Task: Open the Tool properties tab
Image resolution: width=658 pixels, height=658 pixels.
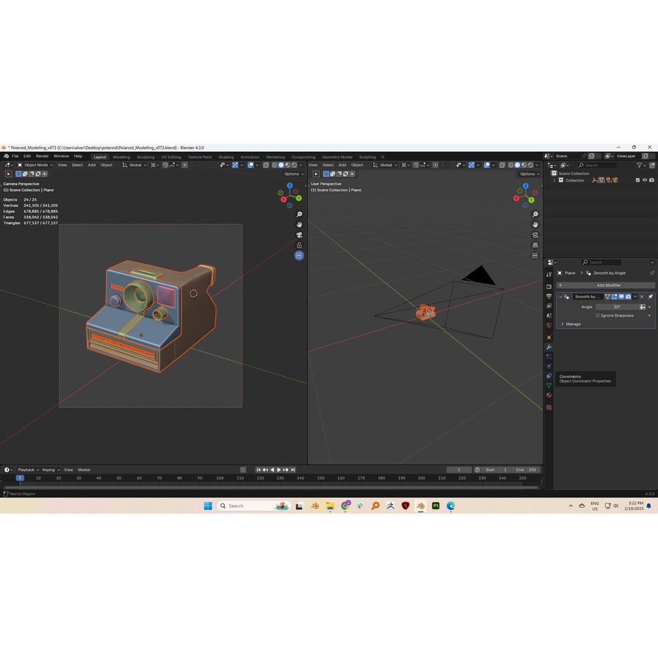Action: [548, 274]
